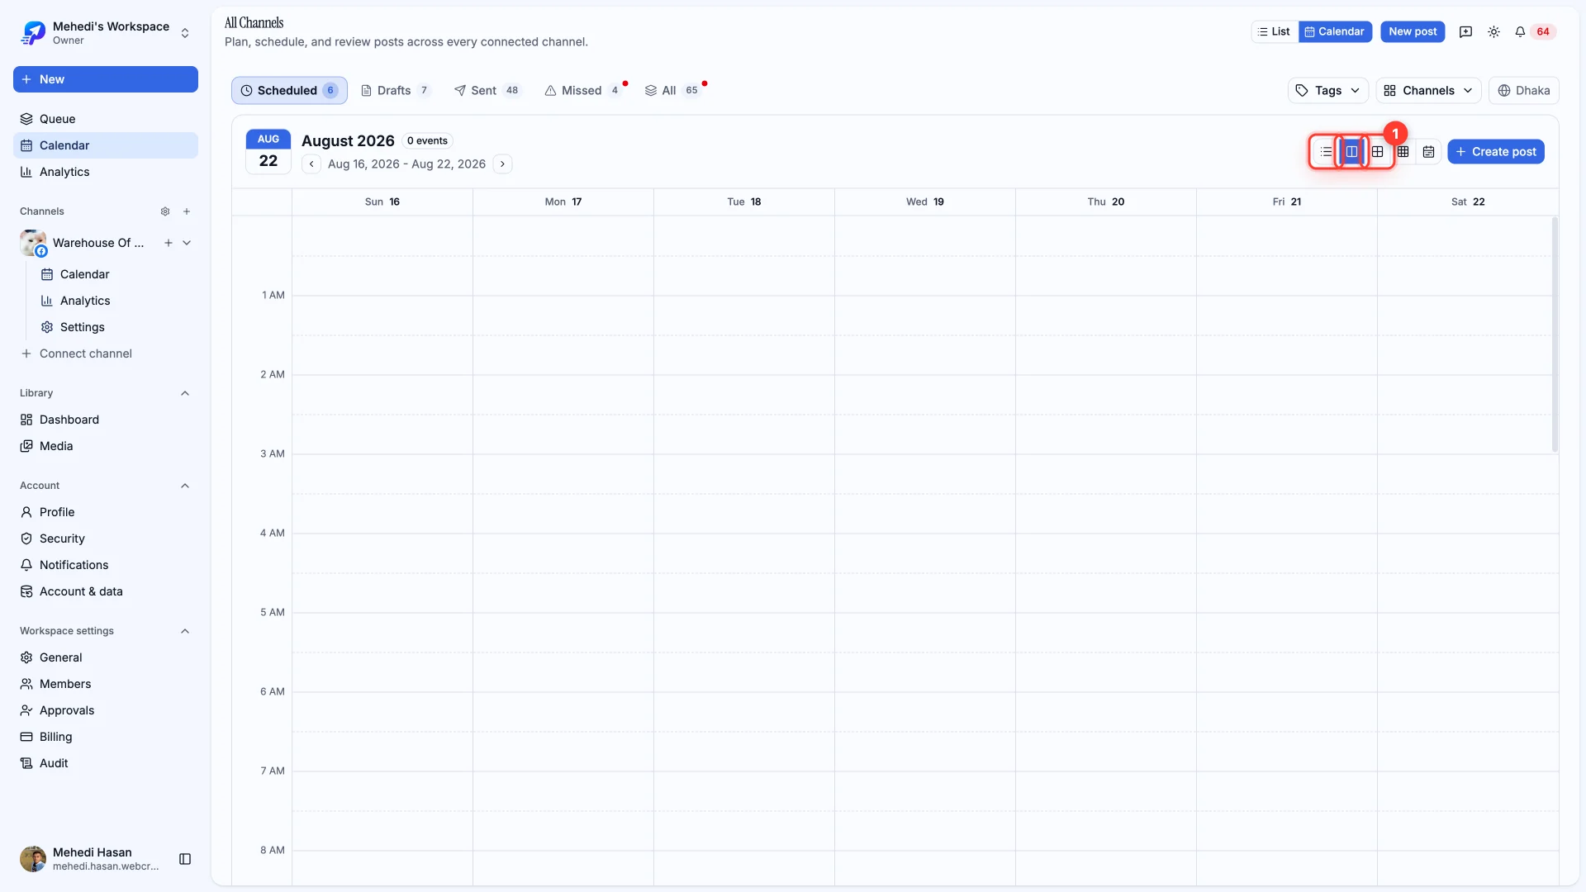
Task: Open workspace switcher for Mehedi's Workspace
Action: tap(106, 33)
